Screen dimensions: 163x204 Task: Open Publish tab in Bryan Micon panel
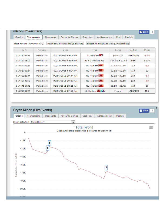(120, 116)
